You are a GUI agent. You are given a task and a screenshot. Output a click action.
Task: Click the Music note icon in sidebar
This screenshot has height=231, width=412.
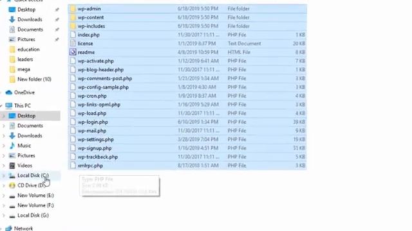click(12, 146)
